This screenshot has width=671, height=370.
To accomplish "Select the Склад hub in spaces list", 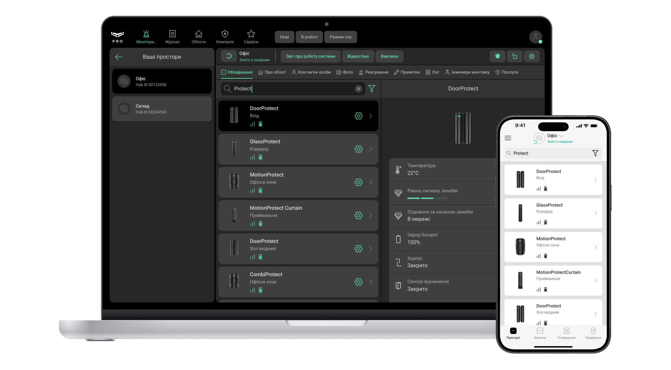I will 162,109.
